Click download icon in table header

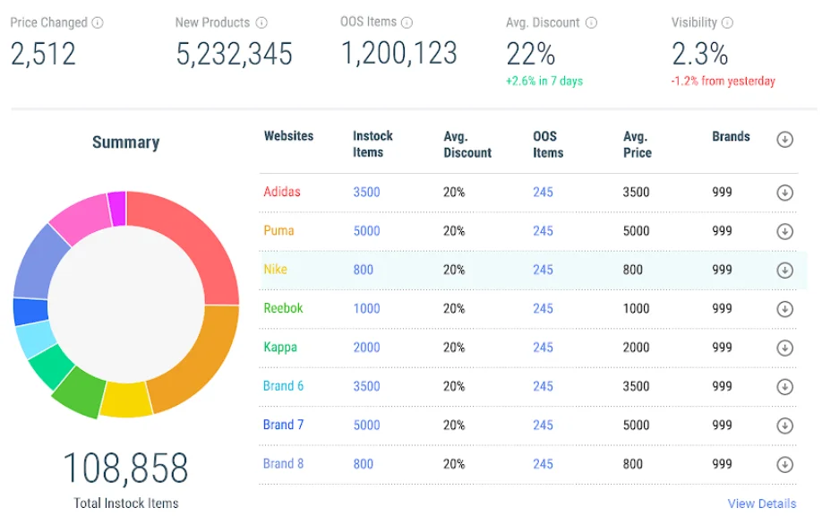[x=785, y=139]
